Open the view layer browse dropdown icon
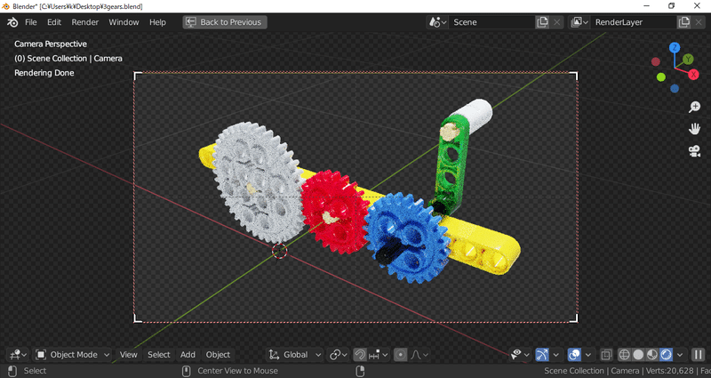The height and width of the screenshot is (378, 711). (x=579, y=22)
